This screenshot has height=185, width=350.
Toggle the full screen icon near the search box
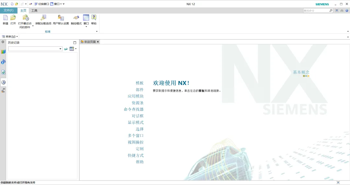tap(337, 10)
